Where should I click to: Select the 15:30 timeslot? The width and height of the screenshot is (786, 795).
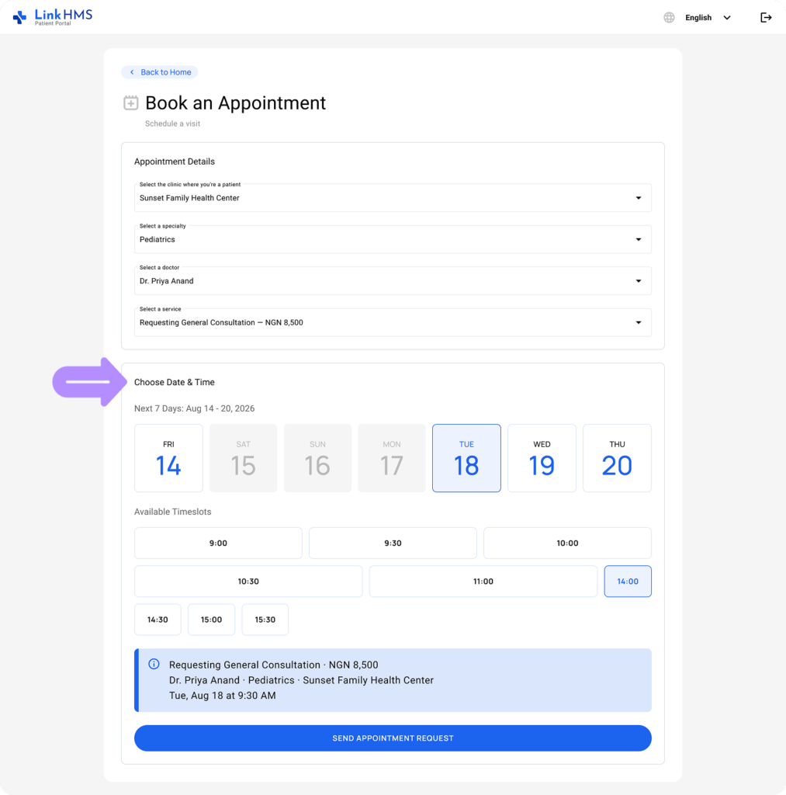click(265, 620)
